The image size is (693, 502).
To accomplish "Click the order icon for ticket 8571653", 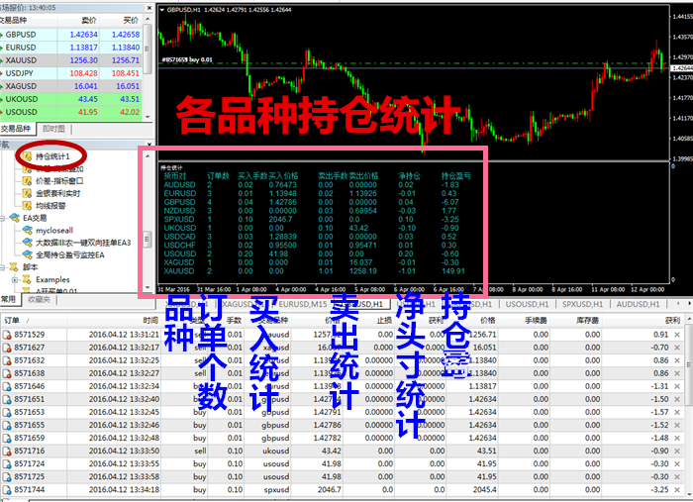I will (x=7, y=412).
